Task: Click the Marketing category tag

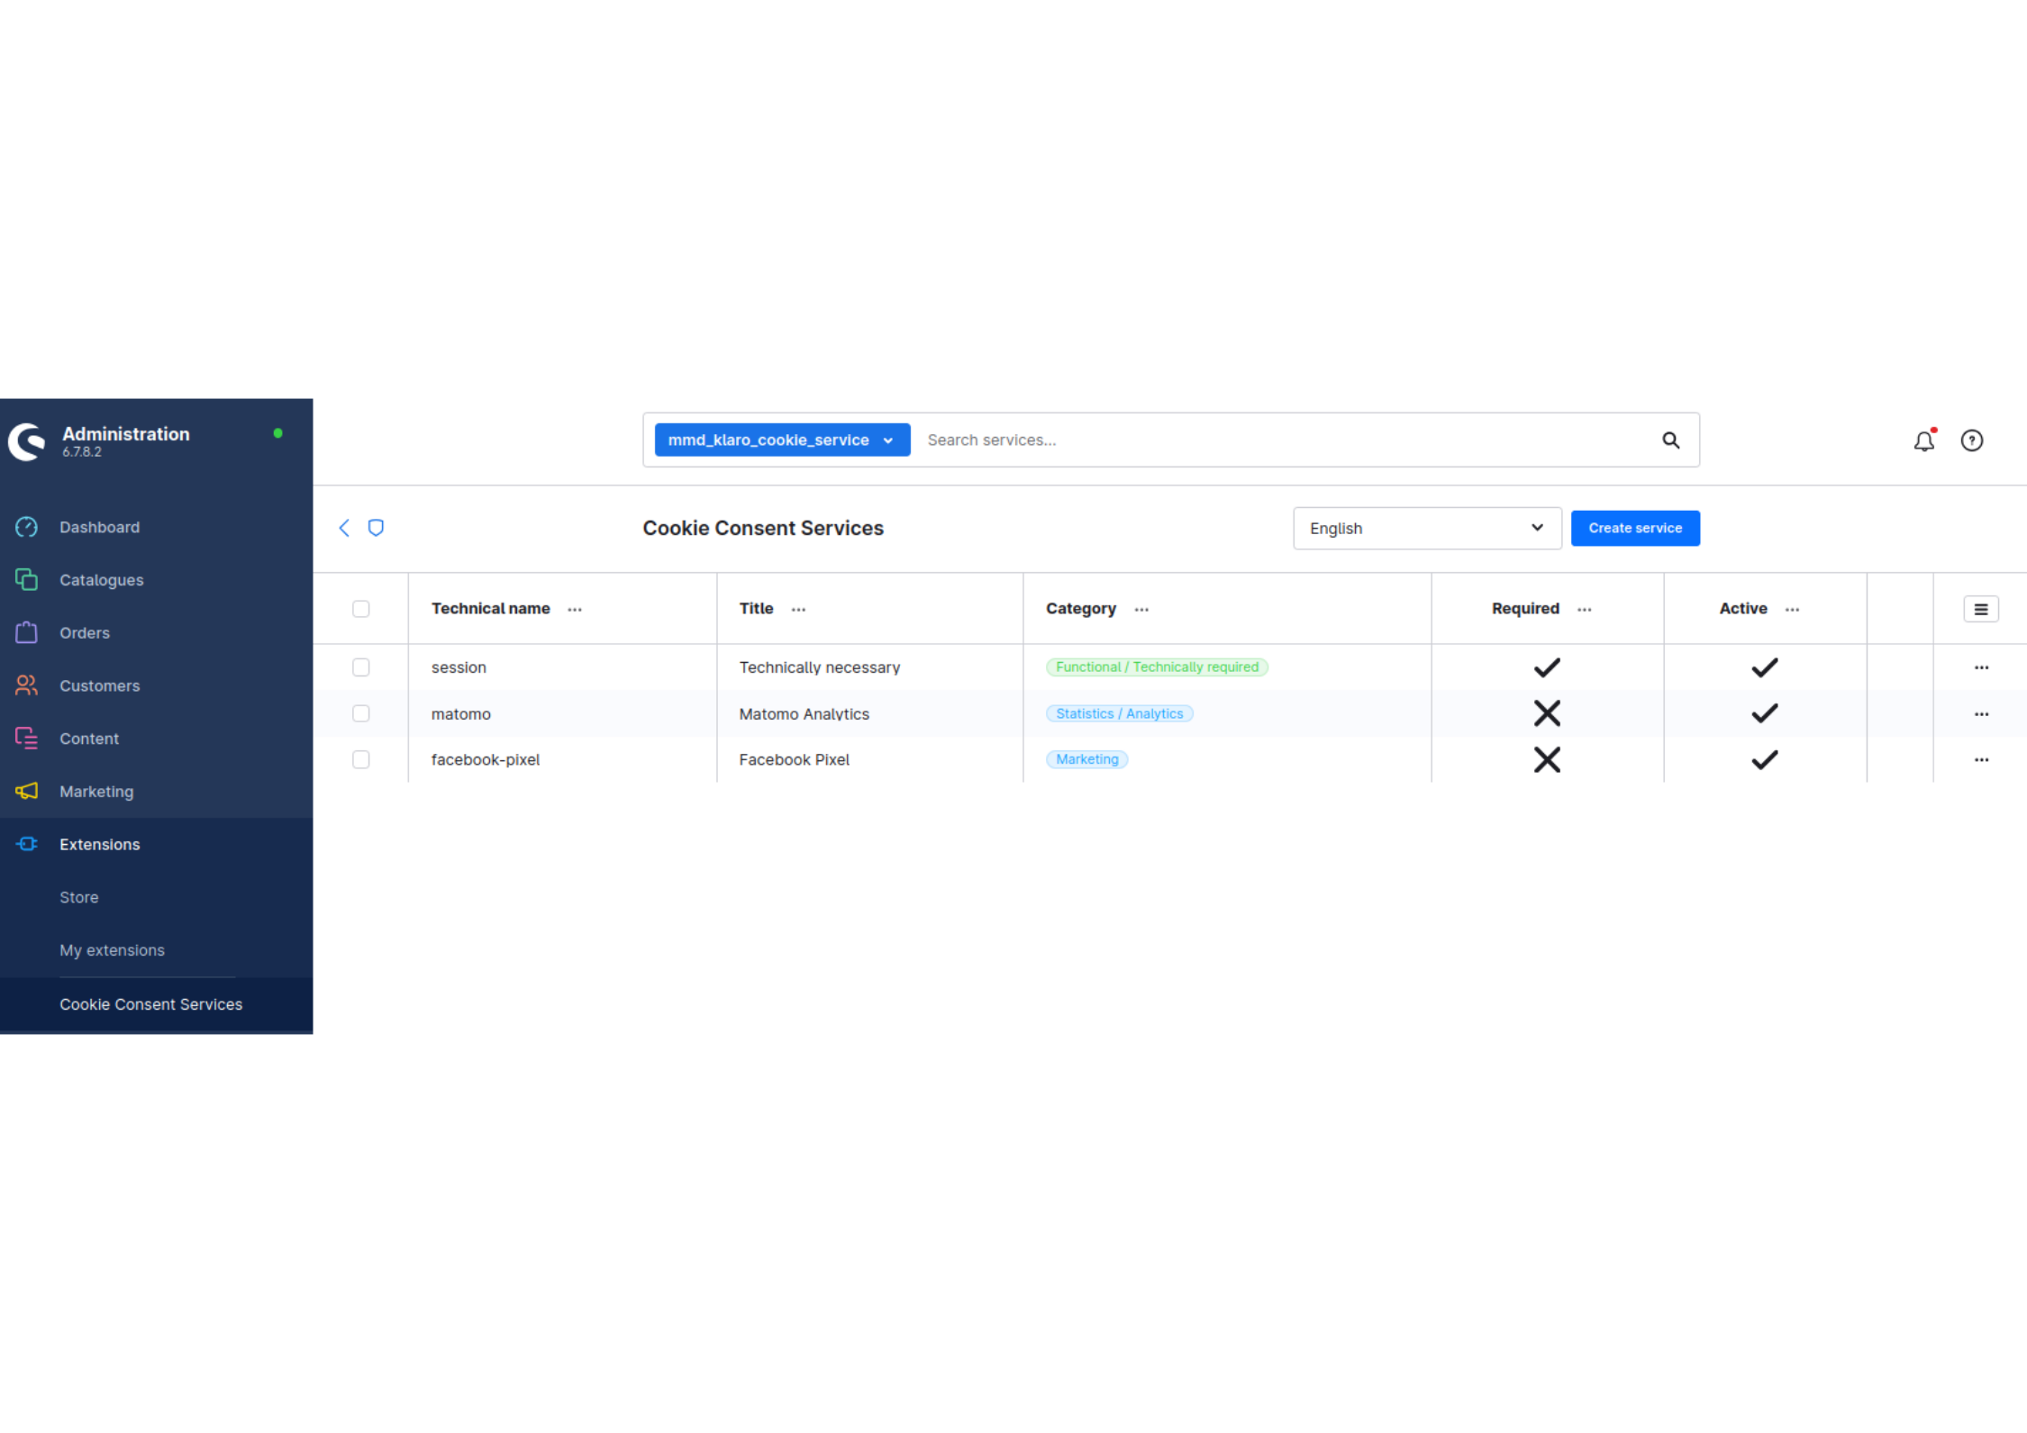Action: tap(1086, 759)
